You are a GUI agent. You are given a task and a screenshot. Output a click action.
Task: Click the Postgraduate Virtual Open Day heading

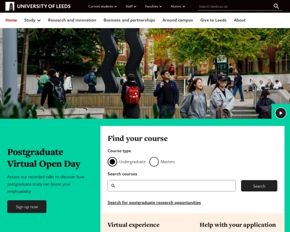coord(44,158)
